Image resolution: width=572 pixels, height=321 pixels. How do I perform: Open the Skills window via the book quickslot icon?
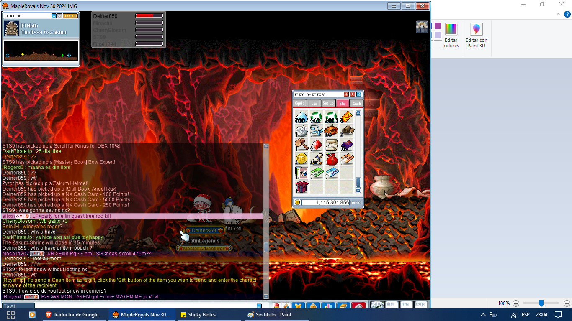[x=343, y=306]
